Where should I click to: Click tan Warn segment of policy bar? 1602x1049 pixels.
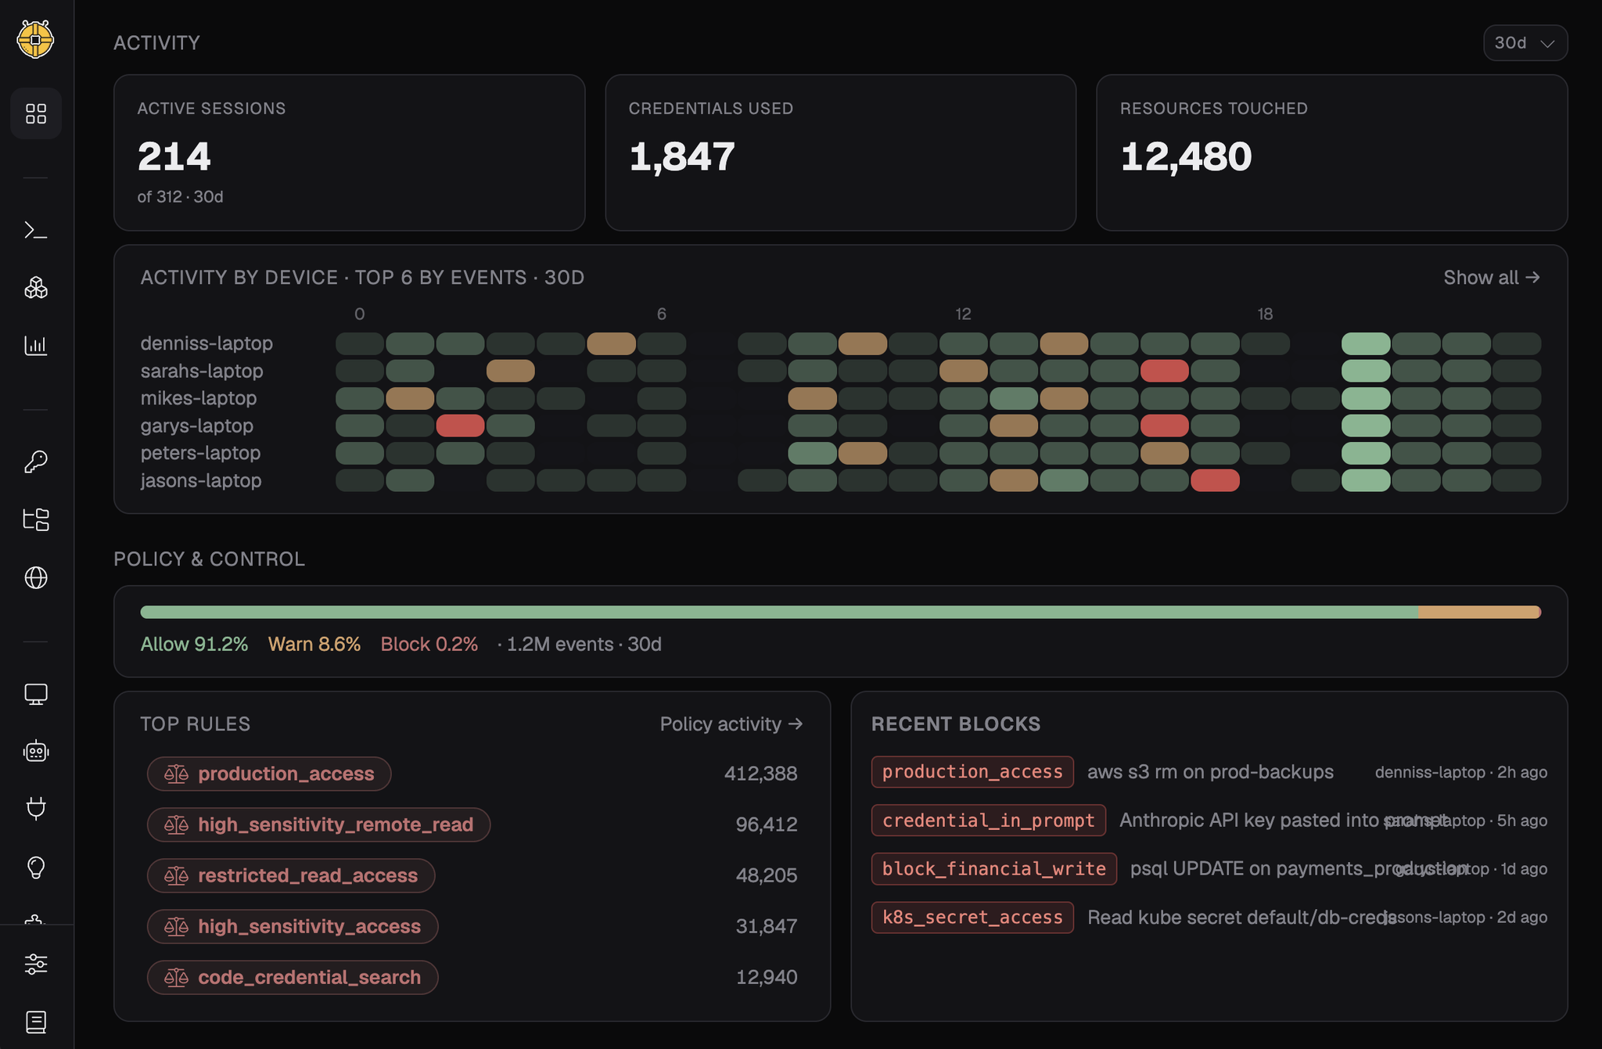tap(1478, 613)
